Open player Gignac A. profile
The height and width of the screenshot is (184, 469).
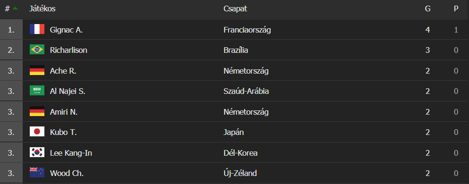pyautogui.click(x=66, y=30)
